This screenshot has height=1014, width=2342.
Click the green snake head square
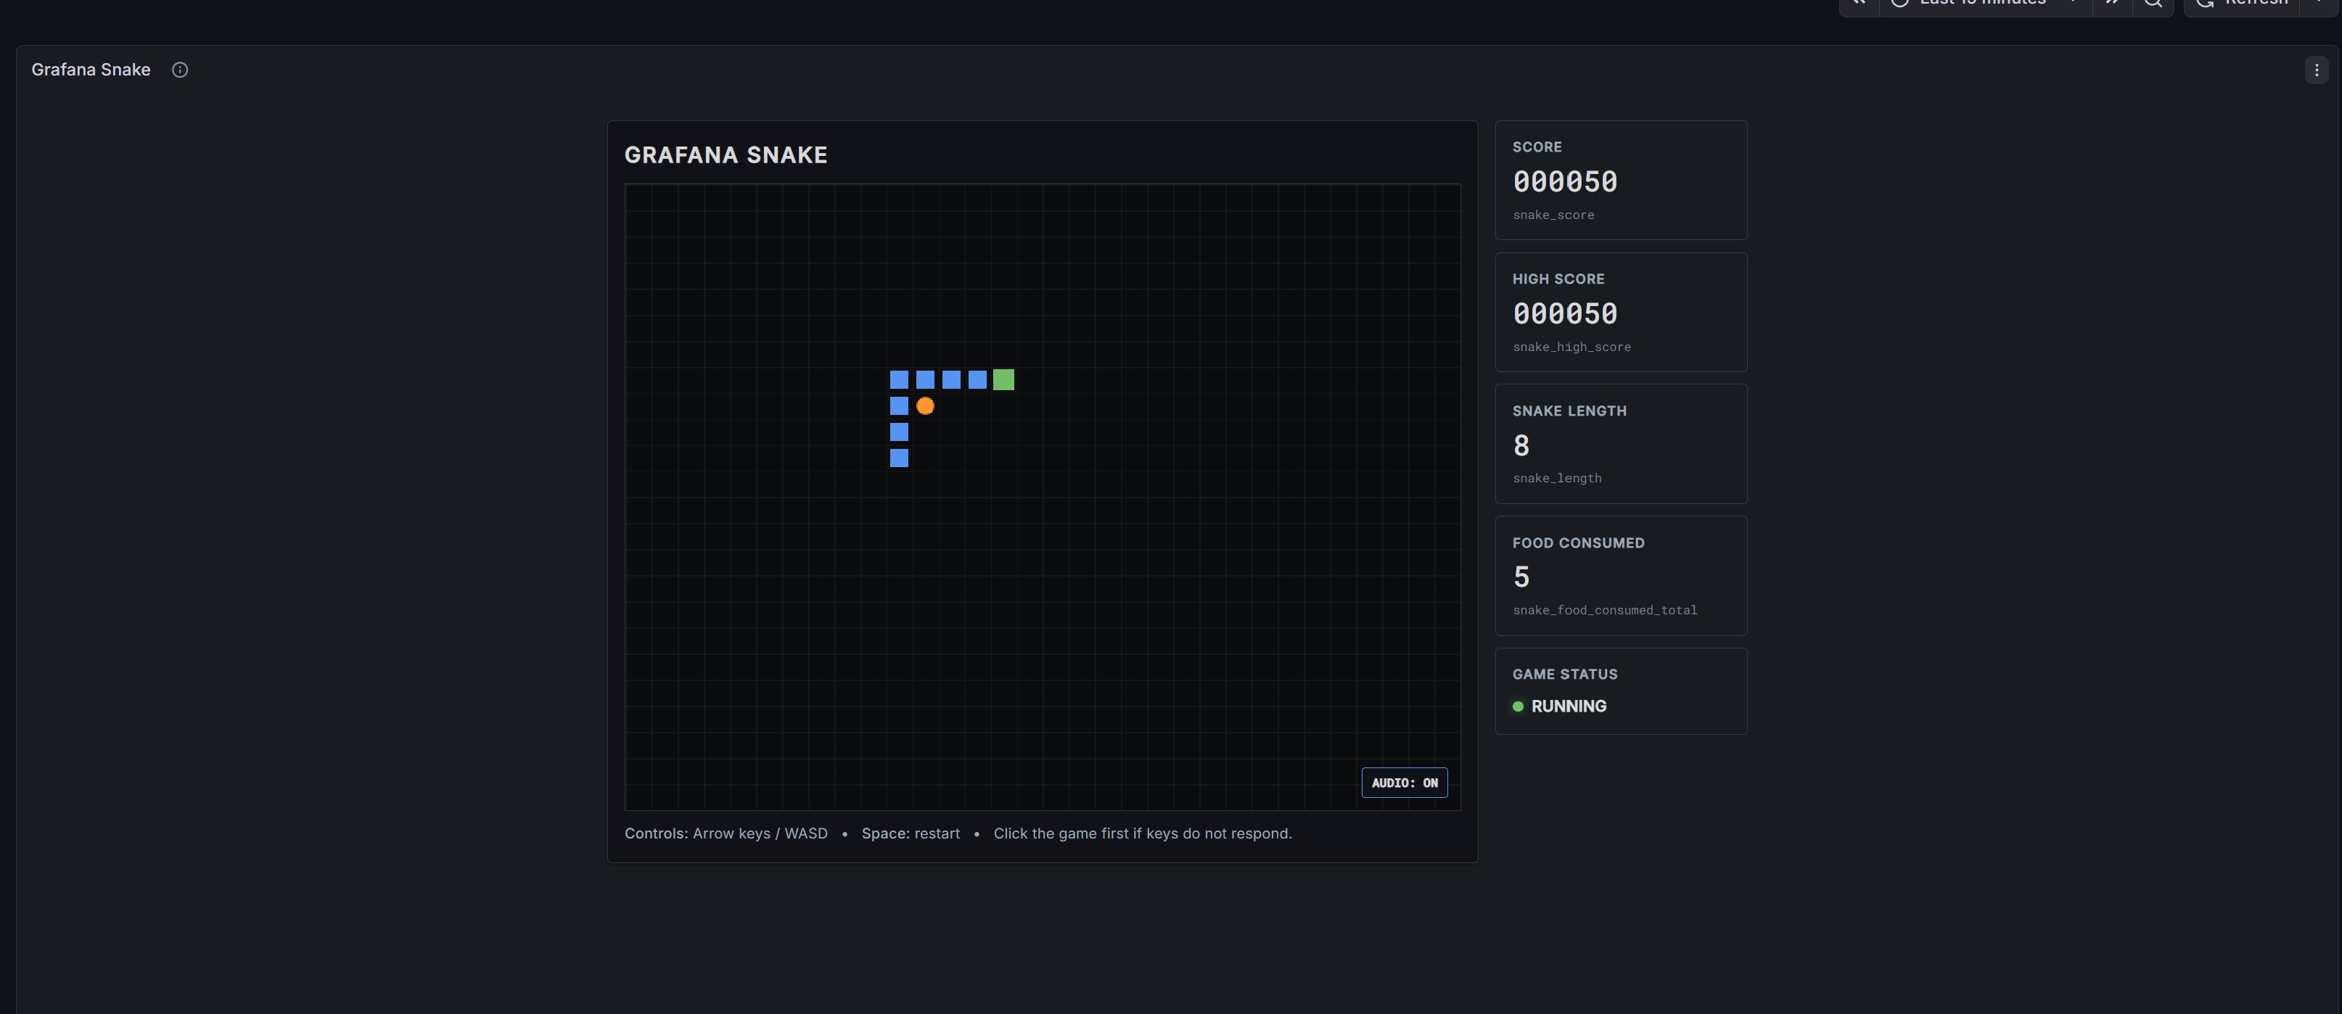pyautogui.click(x=1003, y=380)
